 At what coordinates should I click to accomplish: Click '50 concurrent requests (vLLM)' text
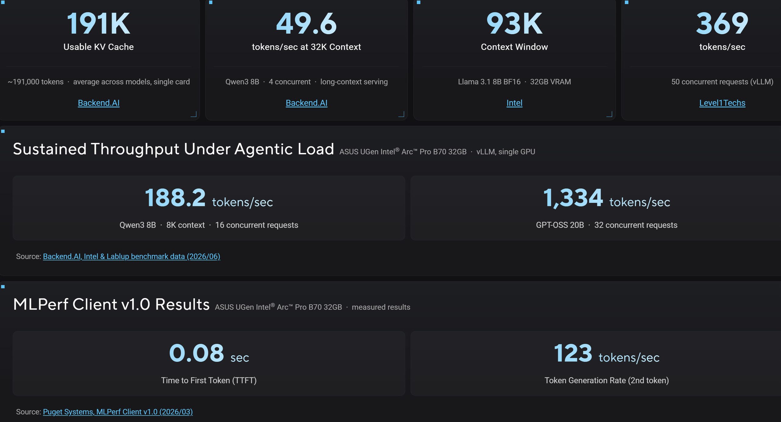(722, 82)
